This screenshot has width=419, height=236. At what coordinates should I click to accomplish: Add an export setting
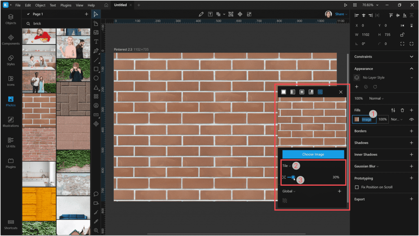click(412, 199)
